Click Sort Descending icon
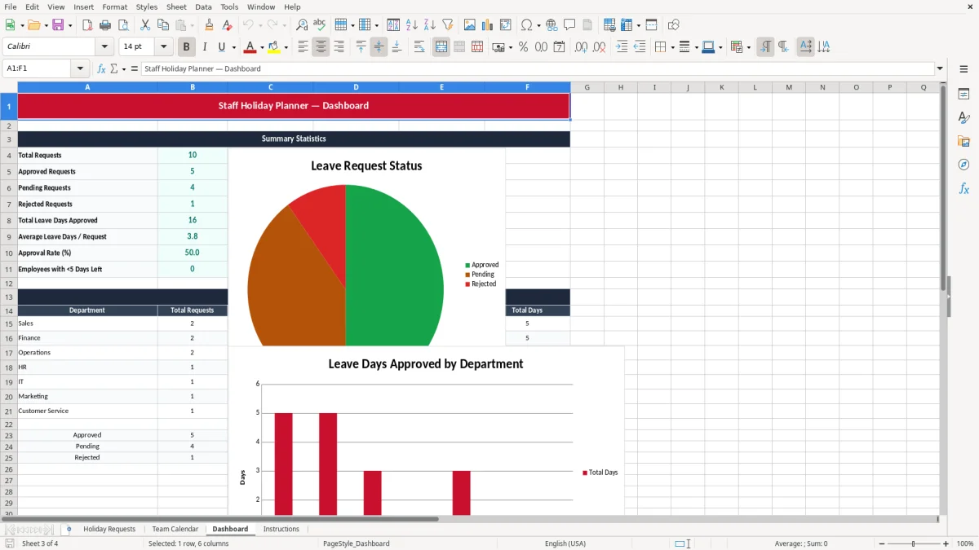Image resolution: width=979 pixels, height=550 pixels. point(430,25)
